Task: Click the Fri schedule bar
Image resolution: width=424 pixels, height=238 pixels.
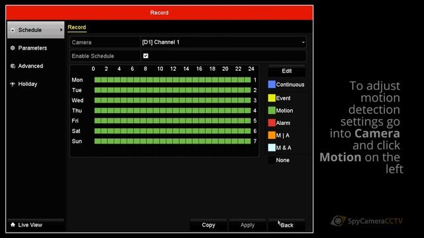Action: [172, 121]
